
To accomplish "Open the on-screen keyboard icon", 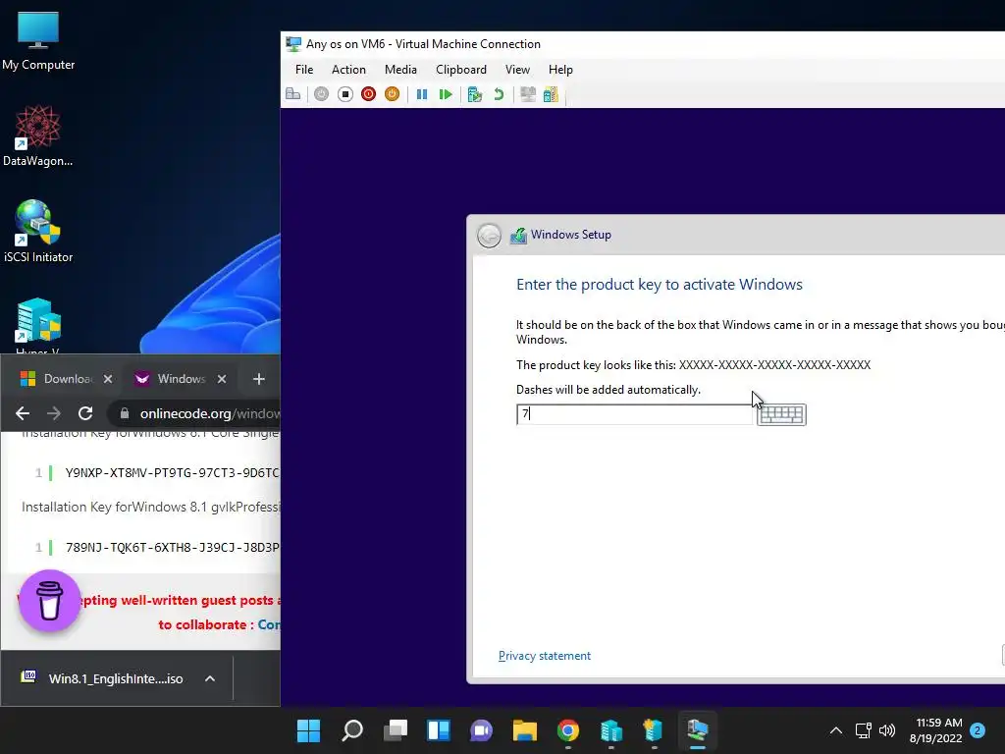I will (781, 414).
